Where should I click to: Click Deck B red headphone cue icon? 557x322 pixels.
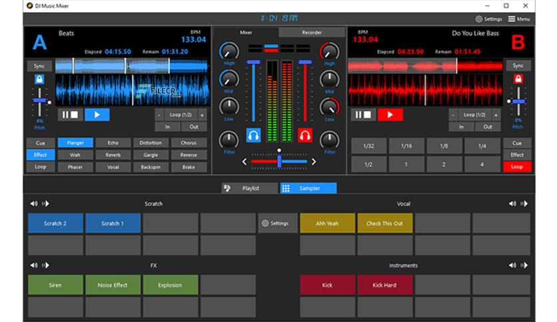(304, 135)
